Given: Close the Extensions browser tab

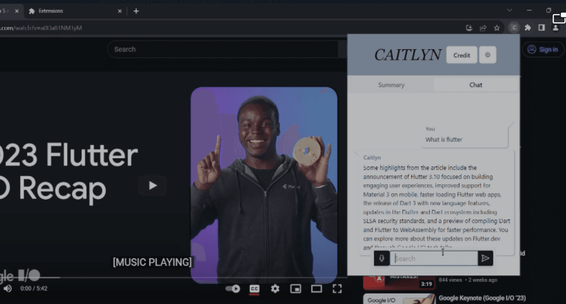Looking at the screenshot, I should coord(120,11).
